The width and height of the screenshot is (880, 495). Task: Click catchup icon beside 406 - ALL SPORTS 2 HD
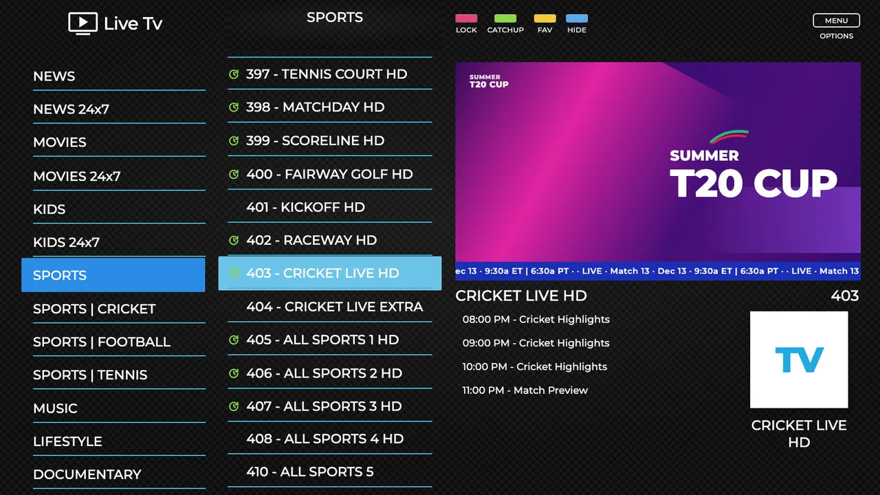click(234, 373)
